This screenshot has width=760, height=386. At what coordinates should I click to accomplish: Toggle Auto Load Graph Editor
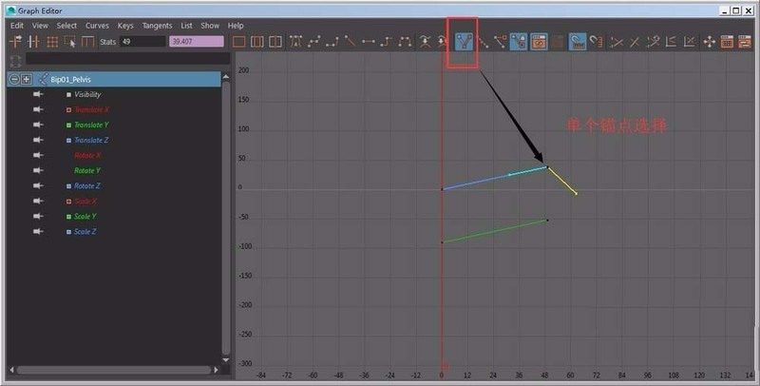coord(539,42)
